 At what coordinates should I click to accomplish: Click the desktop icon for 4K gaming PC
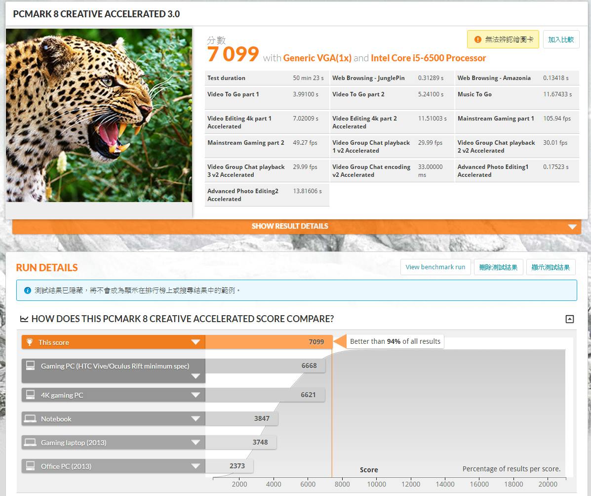point(30,395)
